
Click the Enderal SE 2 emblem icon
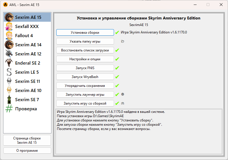9,63
